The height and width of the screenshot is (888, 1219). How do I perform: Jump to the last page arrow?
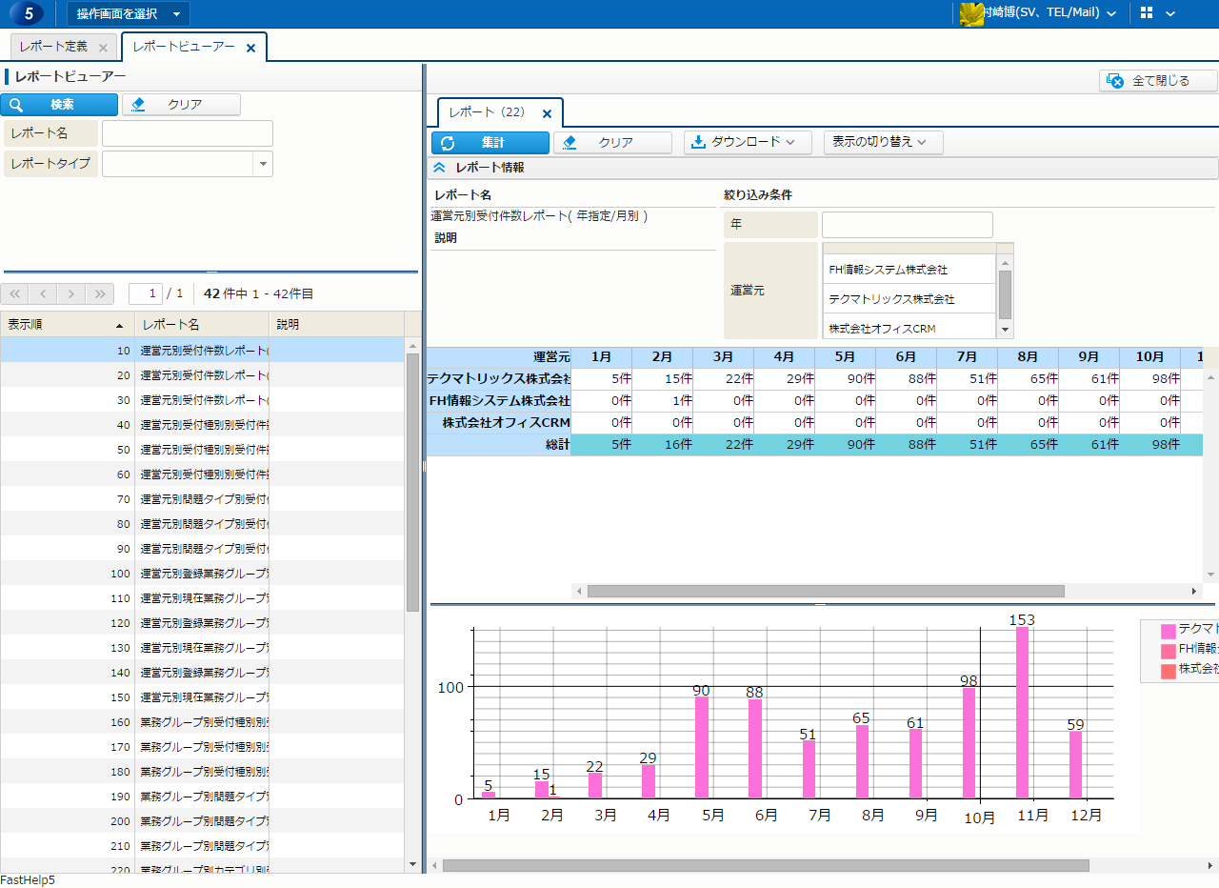[x=99, y=293]
